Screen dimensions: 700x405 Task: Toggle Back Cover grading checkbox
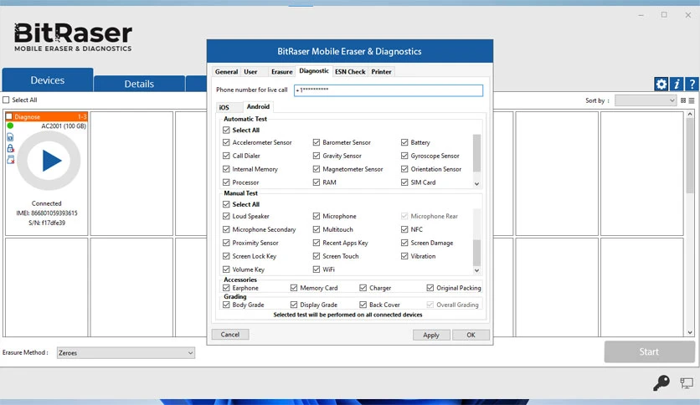point(363,305)
